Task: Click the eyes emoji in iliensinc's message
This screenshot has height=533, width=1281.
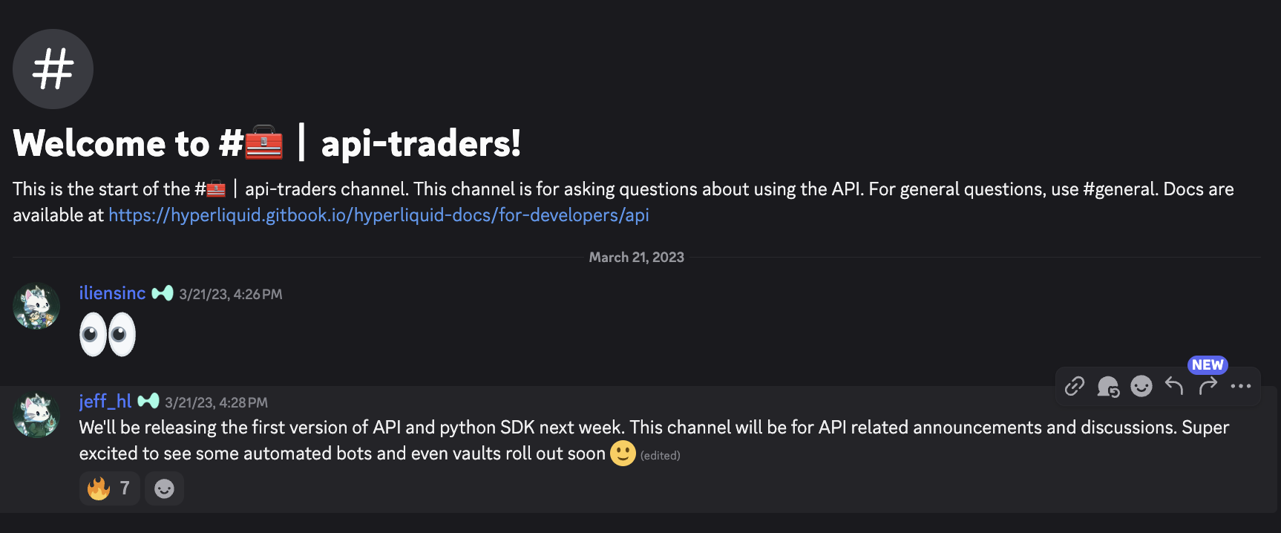Action: 107,334
